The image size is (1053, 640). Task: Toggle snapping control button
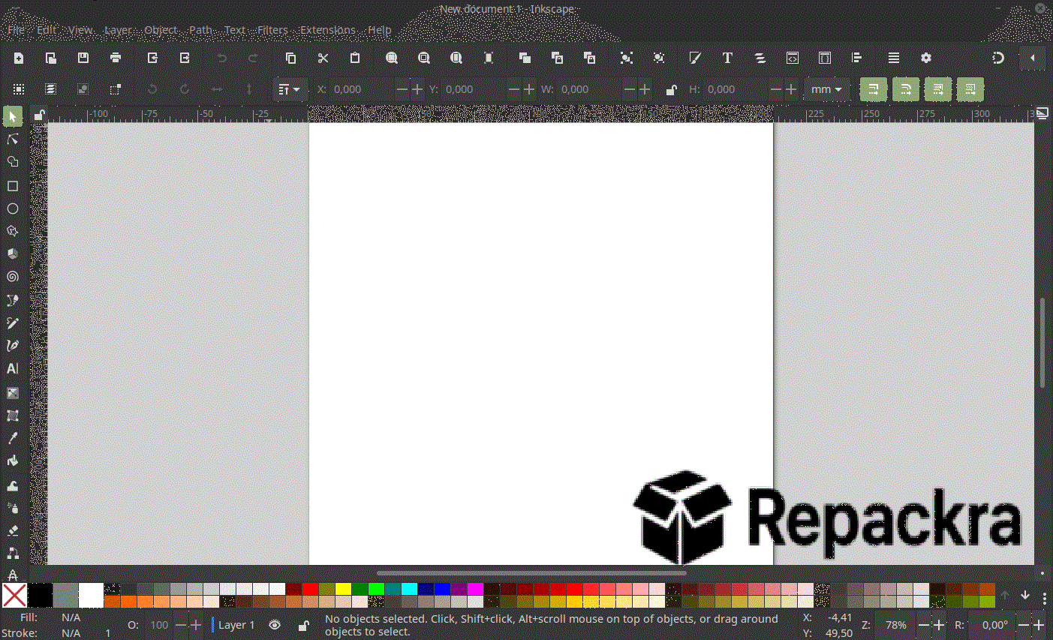coord(998,58)
